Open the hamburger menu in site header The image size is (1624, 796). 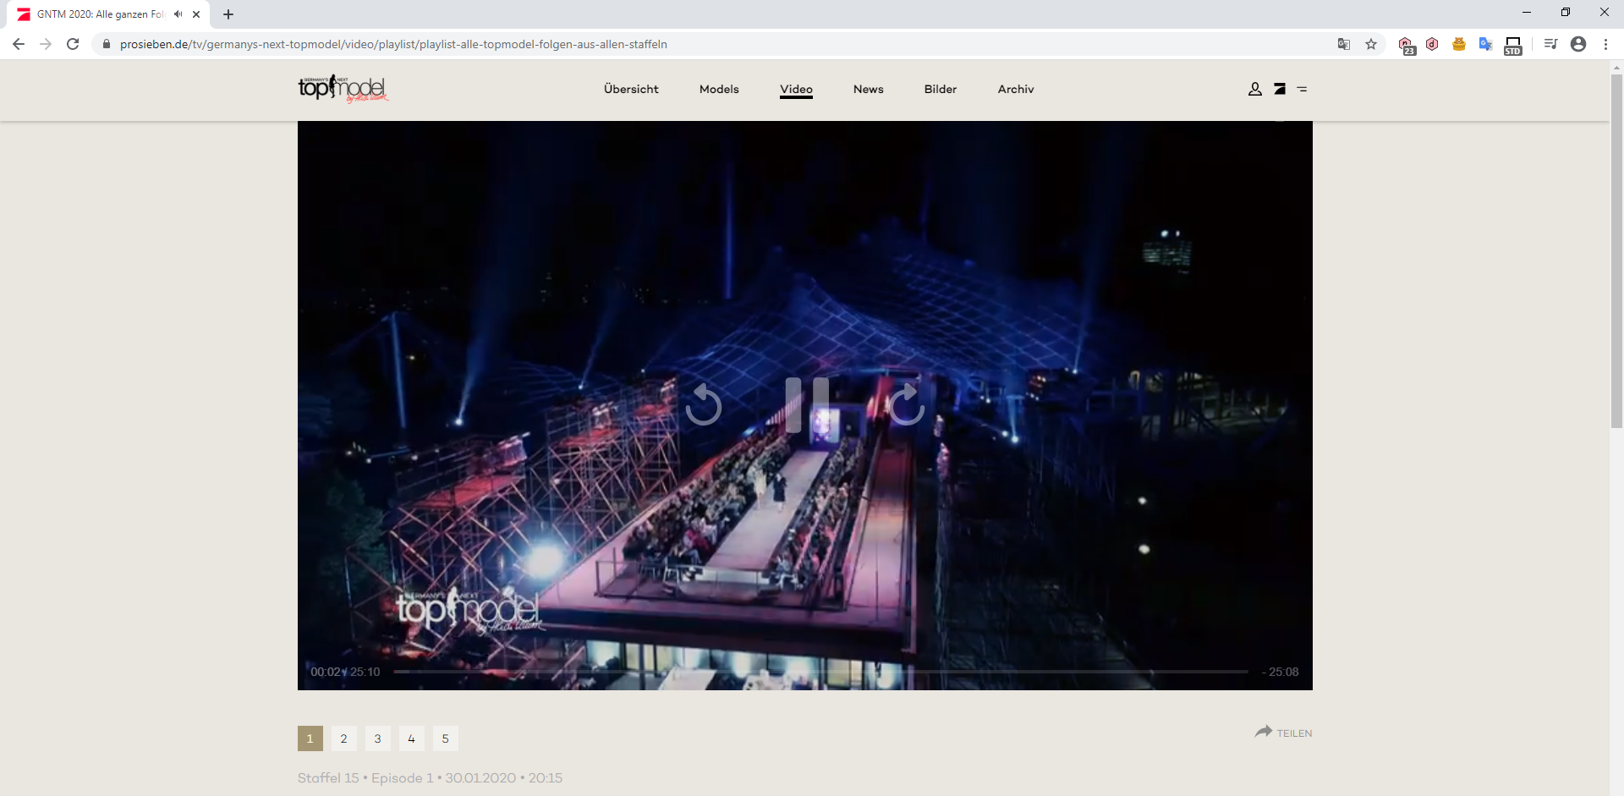[x=1303, y=89]
